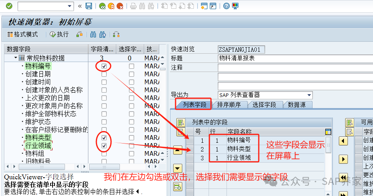
Task: Click the left arrow add-field button
Action: (x=343, y=141)
